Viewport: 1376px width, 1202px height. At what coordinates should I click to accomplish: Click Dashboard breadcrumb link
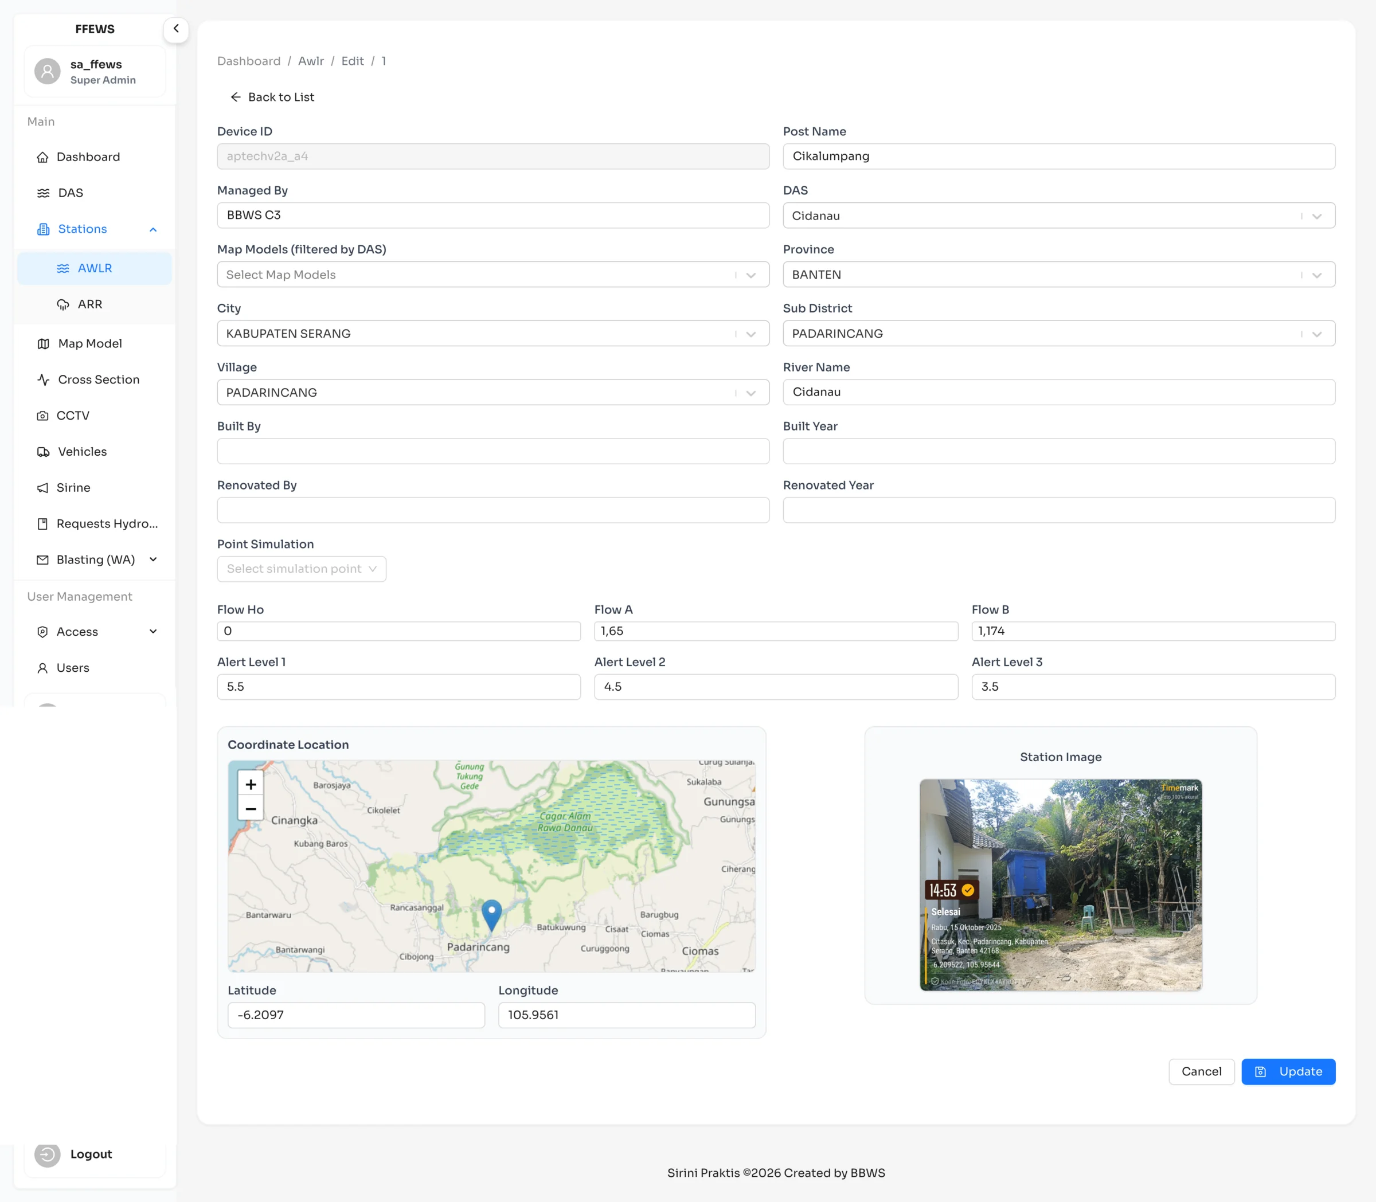(x=249, y=61)
